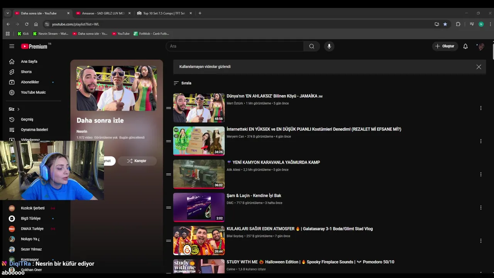This screenshot has width=494, height=278.
Task: Open 'STUDY WITH ME Halloween Edition' title
Action: coord(310,262)
